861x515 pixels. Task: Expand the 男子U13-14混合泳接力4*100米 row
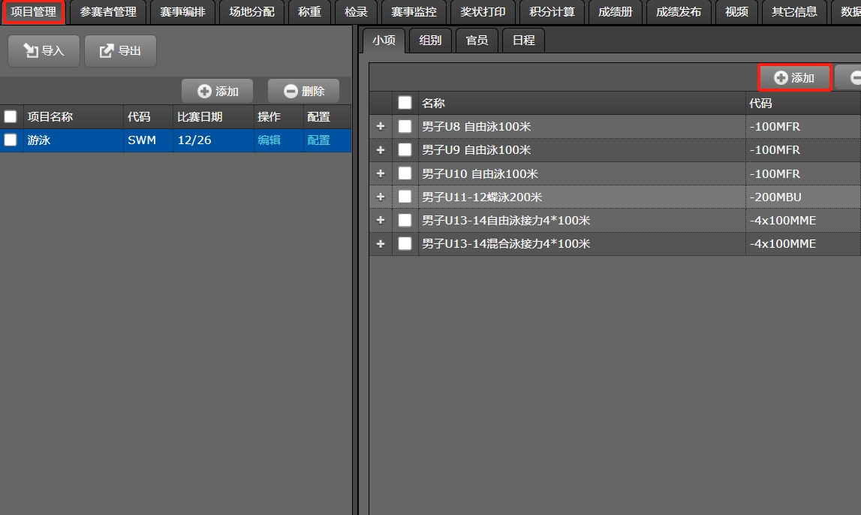380,243
